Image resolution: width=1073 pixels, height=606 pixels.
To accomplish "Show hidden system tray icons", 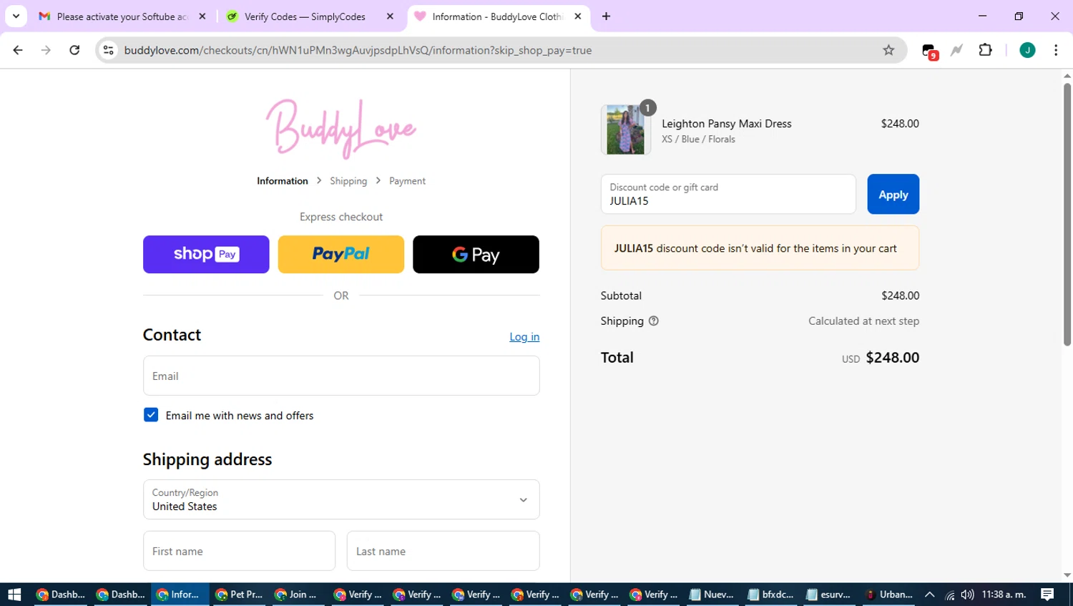I will [x=930, y=595].
